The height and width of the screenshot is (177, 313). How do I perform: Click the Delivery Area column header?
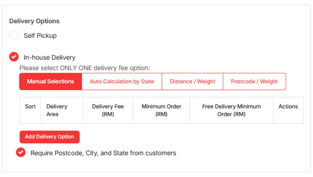(57, 110)
